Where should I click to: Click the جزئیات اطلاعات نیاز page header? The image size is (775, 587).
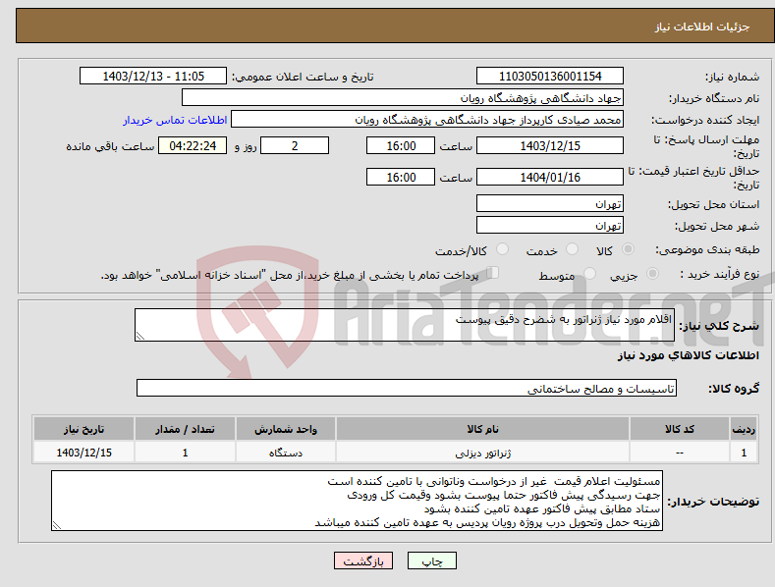coord(702,27)
